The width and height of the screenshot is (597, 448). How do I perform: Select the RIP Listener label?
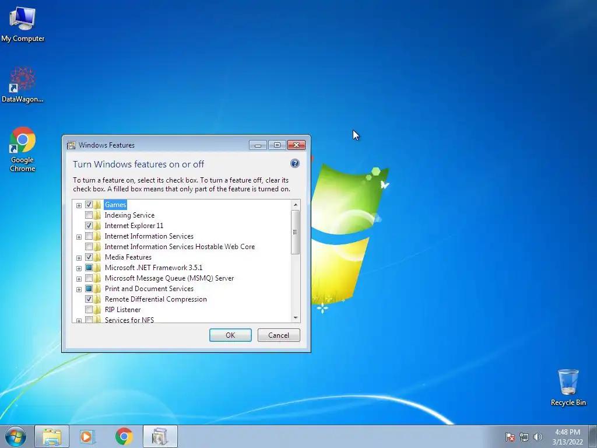point(122,309)
